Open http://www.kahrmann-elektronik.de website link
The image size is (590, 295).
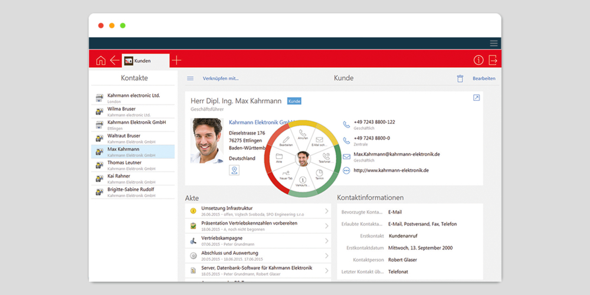click(391, 171)
